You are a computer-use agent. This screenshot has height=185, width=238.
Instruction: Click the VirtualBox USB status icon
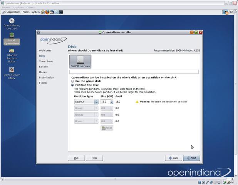[x=207, y=182]
